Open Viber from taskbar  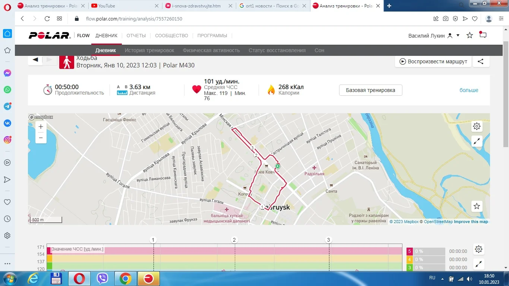click(x=102, y=279)
